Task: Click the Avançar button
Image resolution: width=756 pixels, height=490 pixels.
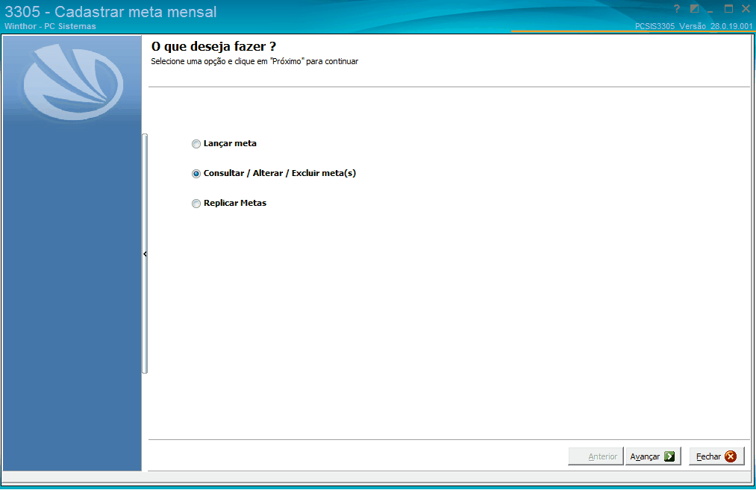Action: 653,456
